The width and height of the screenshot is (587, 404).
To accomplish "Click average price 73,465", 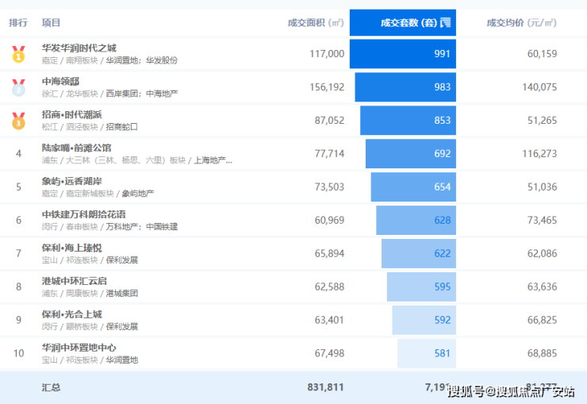I will click(542, 221).
